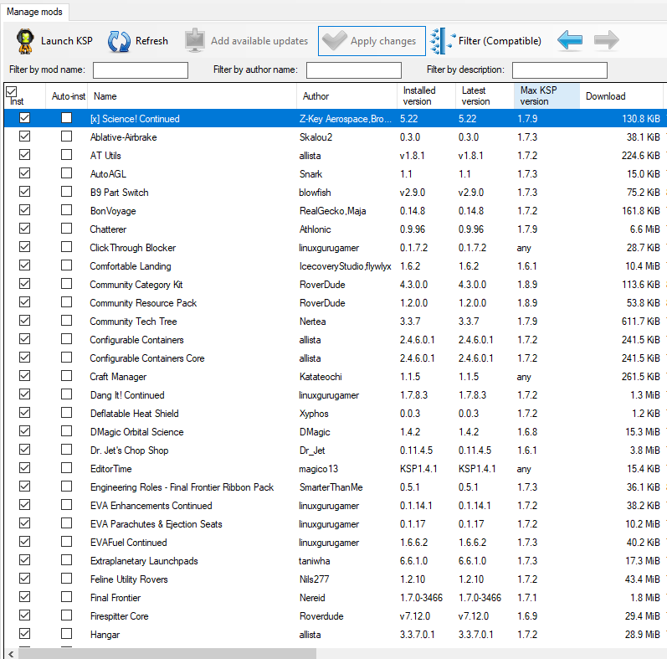
Task: Uncheck installed box for Craft Manager
Action: tap(24, 376)
